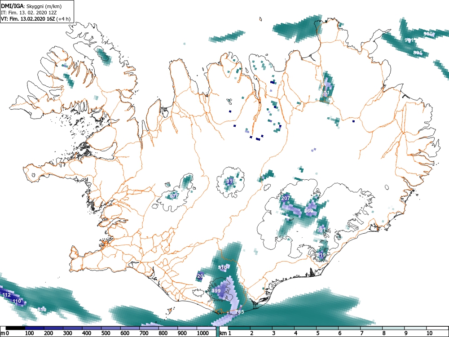This screenshot has height=337, width=449.
Task: Click the visibility value 219 on the map
Action: click(x=321, y=255)
